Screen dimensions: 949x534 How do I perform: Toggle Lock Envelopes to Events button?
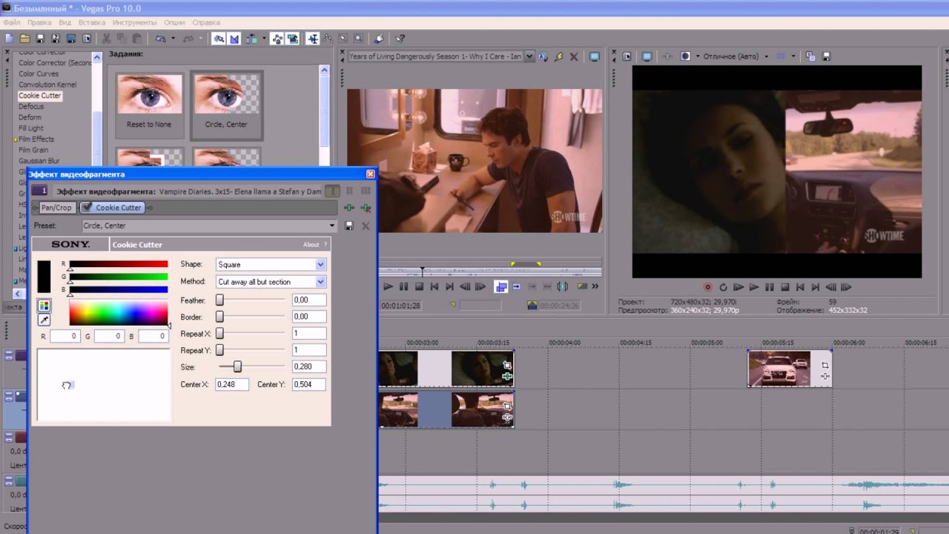[x=277, y=39]
